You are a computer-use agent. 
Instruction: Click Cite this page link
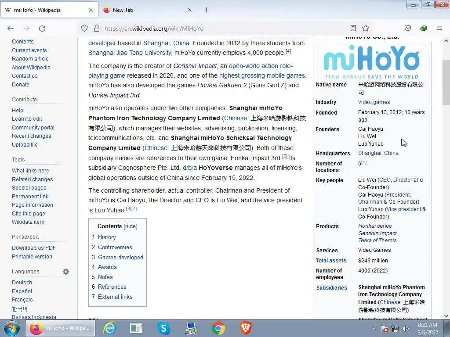29,214
